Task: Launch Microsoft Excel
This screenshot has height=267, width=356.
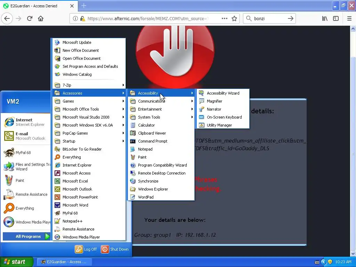Action: [89, 181]
